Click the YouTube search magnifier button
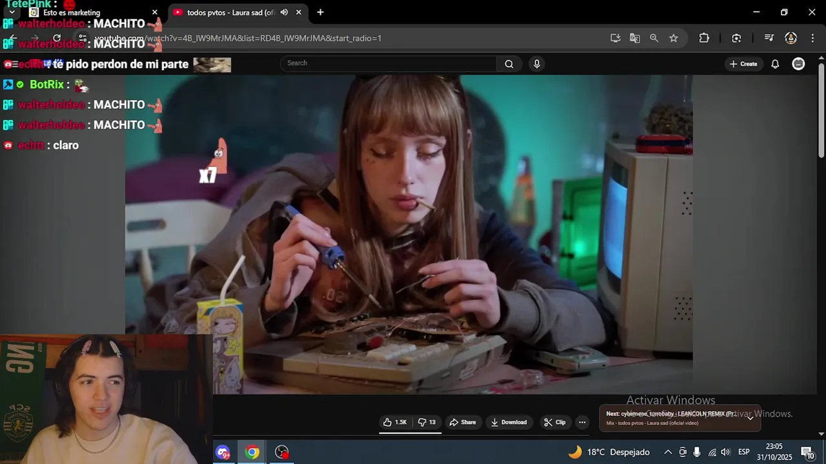The width and height of the screenshot is (826, 464). click(x=509, y=64)
